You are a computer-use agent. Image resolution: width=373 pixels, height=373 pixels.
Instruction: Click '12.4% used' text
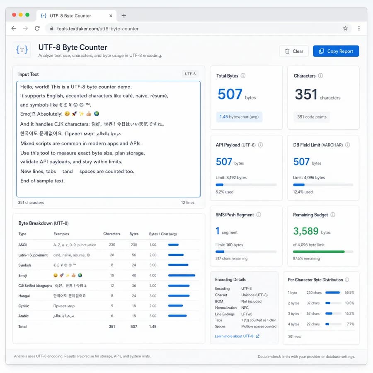point(303,192)
